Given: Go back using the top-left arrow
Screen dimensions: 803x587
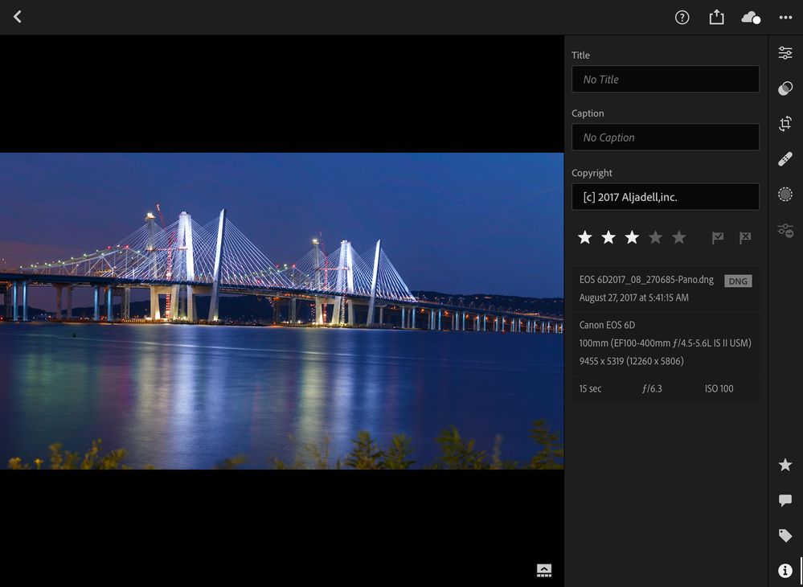Looking at the screenshot, I should tap(18, 17).
